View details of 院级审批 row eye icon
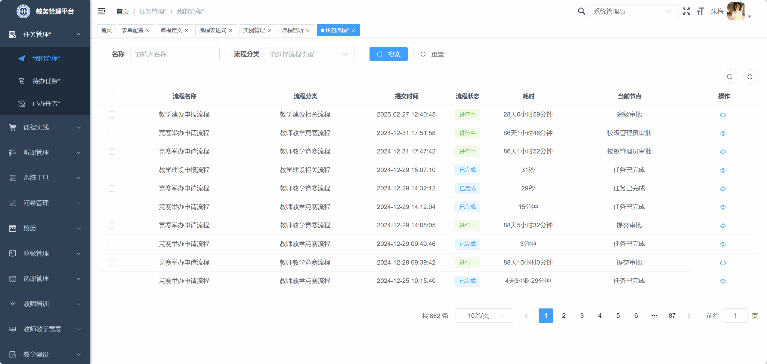The image size is (767, 364). click(x=723, y=115)
